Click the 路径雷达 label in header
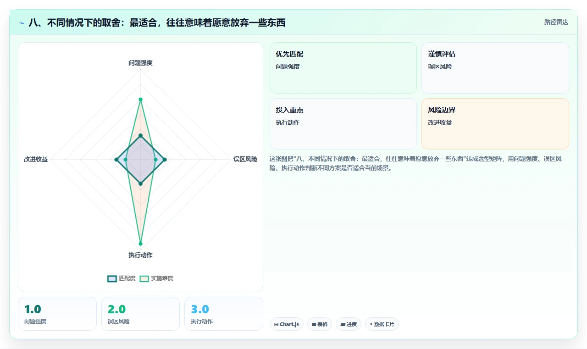587x349 pixels. [x=556, y=22]
